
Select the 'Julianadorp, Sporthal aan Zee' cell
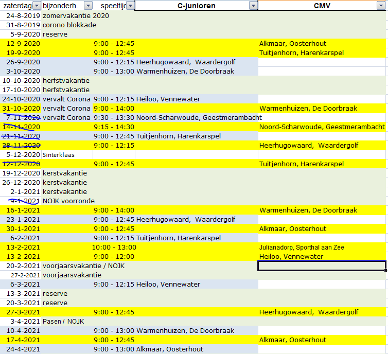302,247
